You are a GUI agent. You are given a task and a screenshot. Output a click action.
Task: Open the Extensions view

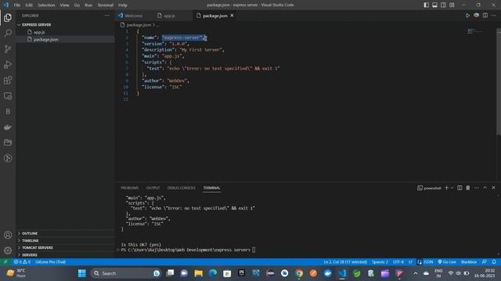pos(8,80)
